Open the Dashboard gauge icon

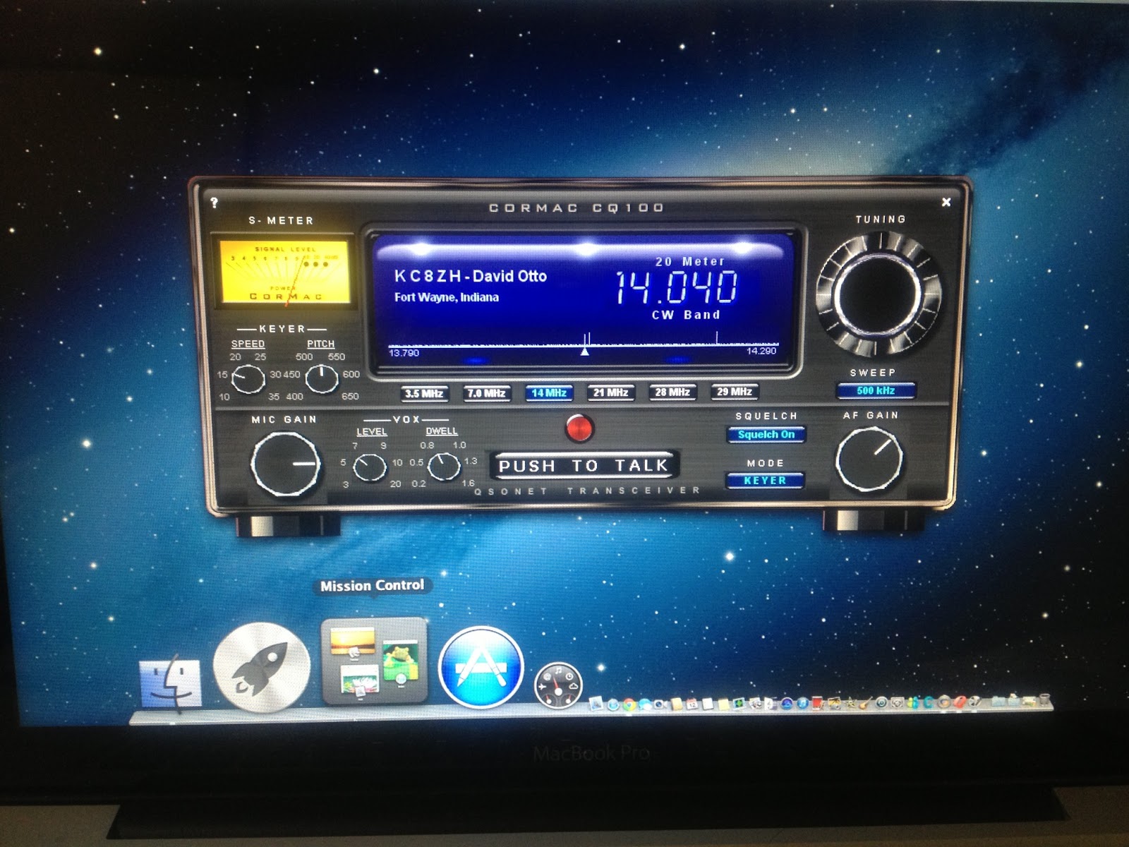coord(558,685)
